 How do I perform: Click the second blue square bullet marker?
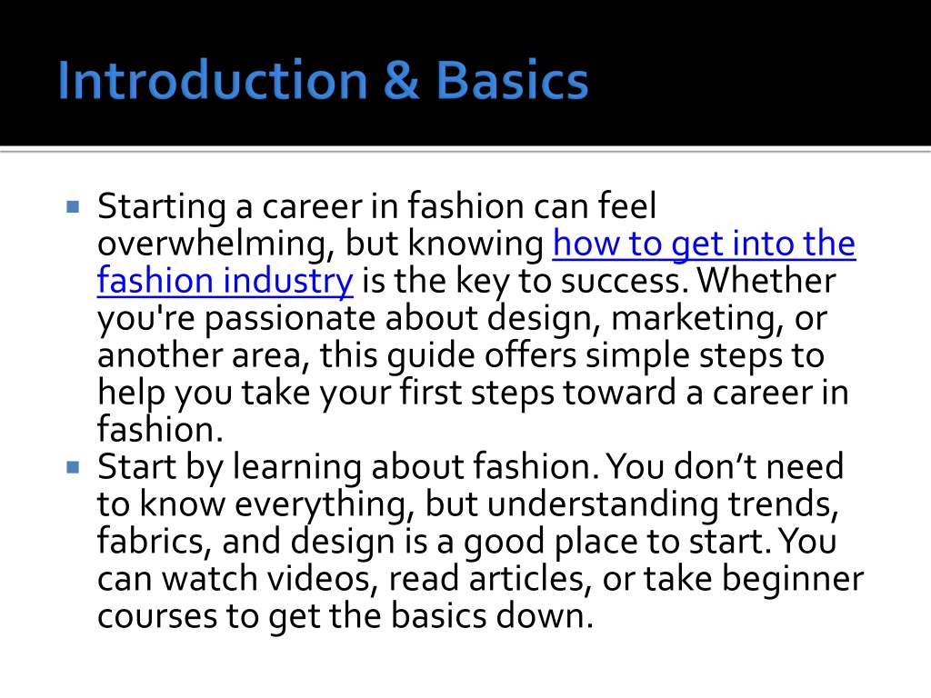73,468
